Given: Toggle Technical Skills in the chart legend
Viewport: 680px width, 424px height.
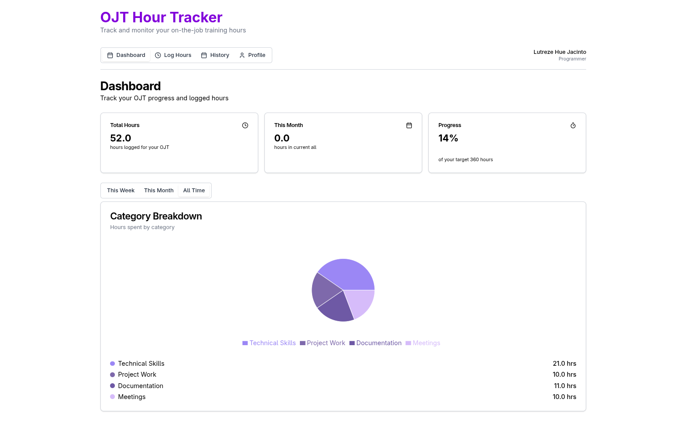Looking at the screenshot, I should pyautogui.click(x=269, y=343).
